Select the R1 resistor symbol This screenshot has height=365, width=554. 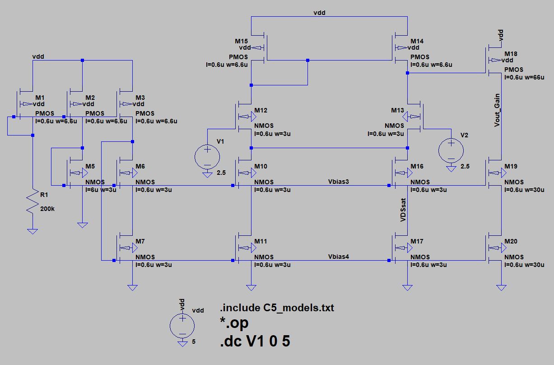coord(33,202)
